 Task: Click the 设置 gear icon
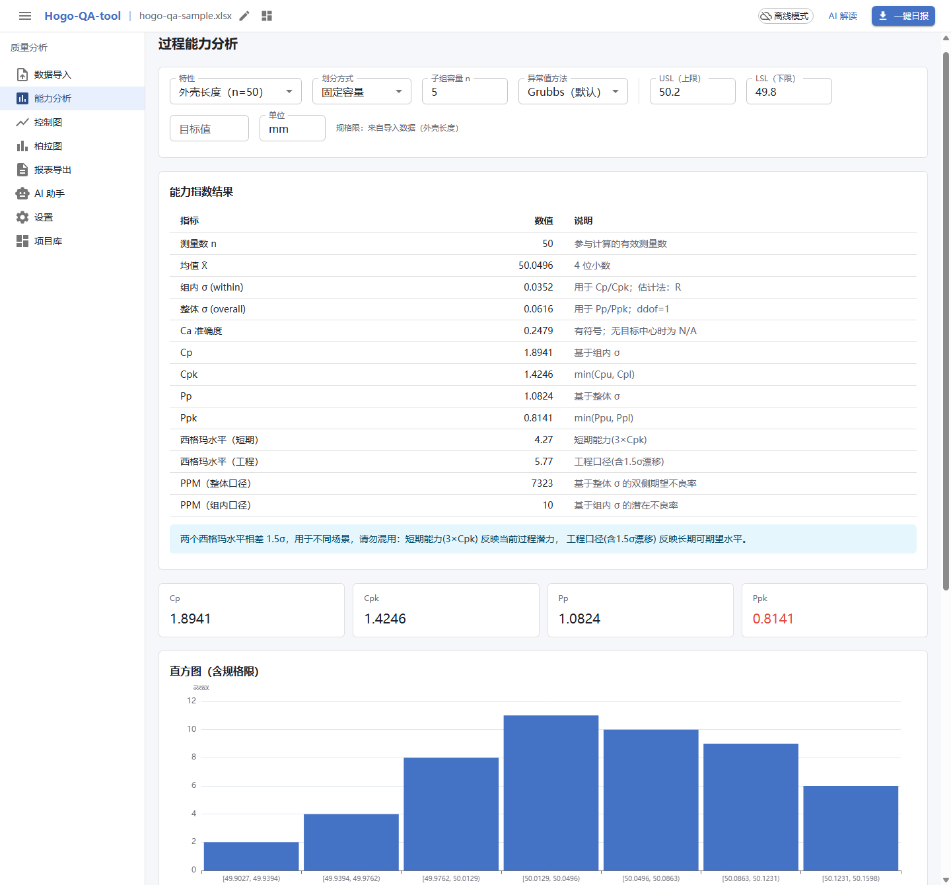click(x=22, y=217)
